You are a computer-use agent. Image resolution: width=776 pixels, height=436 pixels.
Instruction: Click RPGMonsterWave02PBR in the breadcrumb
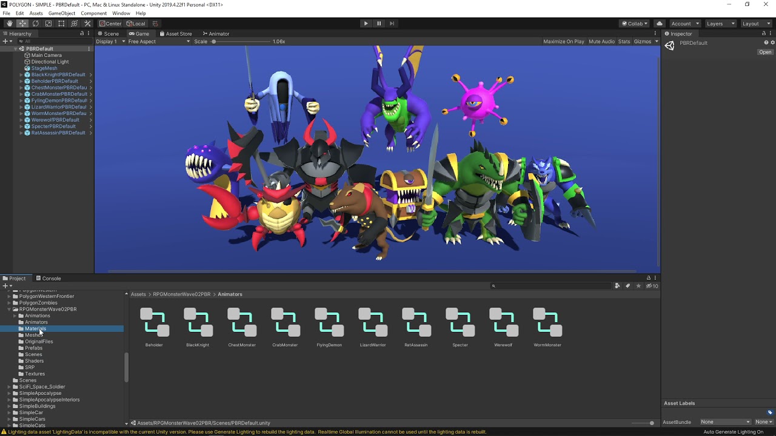click(181, 294)
